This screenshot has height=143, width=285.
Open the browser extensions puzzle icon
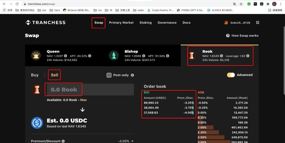pos(268,4)
